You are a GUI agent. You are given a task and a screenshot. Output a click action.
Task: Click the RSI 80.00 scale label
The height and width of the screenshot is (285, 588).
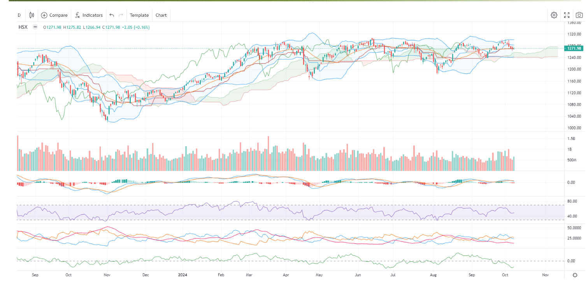(x=572, y=201)
